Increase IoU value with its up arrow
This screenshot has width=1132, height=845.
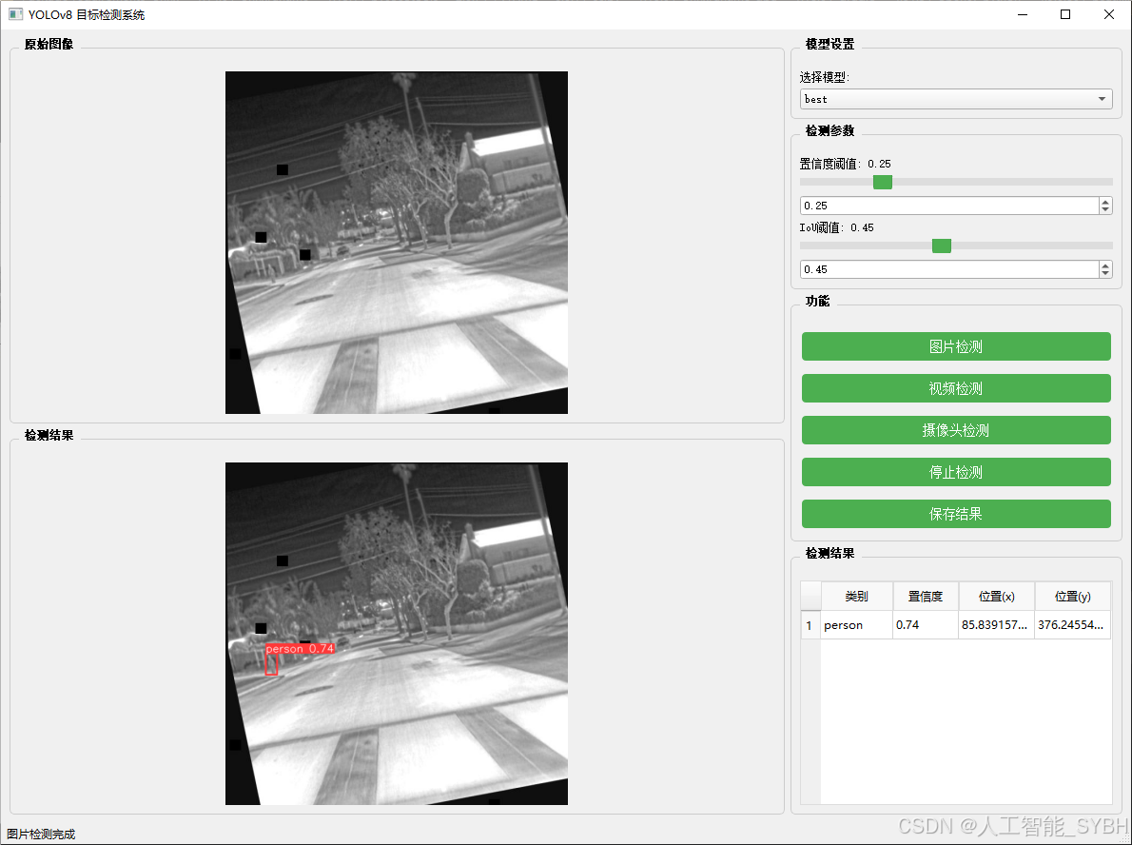click(x=1105, y=265)
